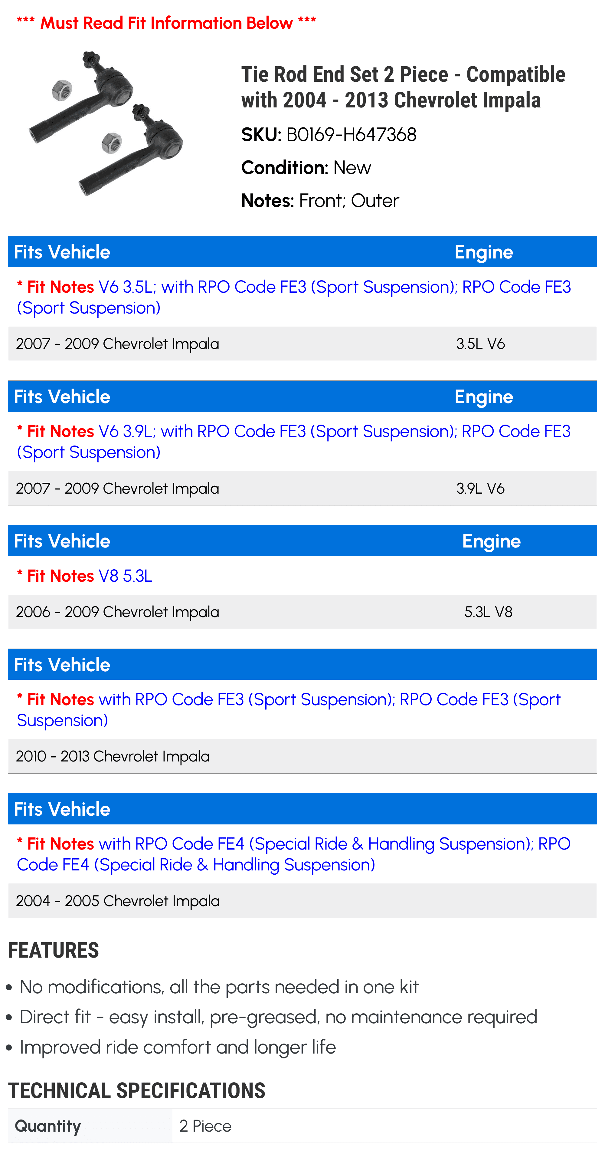Select the 2007 - 2009 Impala 3.9L V6 row
This screenshot has height=1151, width=605.
302,488
